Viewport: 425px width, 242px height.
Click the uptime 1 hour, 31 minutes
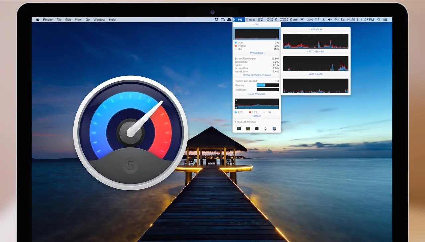[x=245, y=122]
